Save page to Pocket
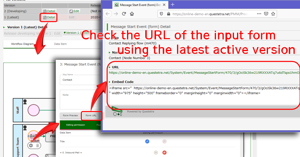 266,14
